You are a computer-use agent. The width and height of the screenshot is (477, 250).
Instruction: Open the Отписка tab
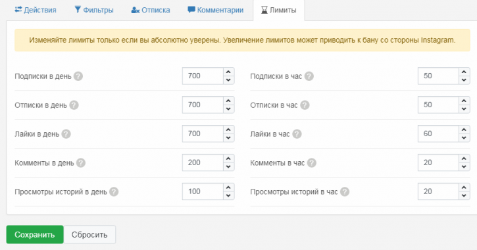(x=151, y=10)
